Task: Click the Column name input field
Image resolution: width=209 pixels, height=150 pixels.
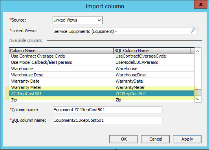Action: 108,110
